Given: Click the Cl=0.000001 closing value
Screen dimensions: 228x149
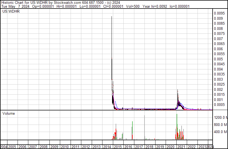Looking at the screenshot, I should pos(113,7).
